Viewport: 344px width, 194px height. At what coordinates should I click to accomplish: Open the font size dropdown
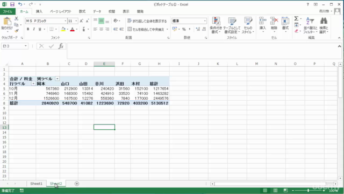click(x=76, y=21)
